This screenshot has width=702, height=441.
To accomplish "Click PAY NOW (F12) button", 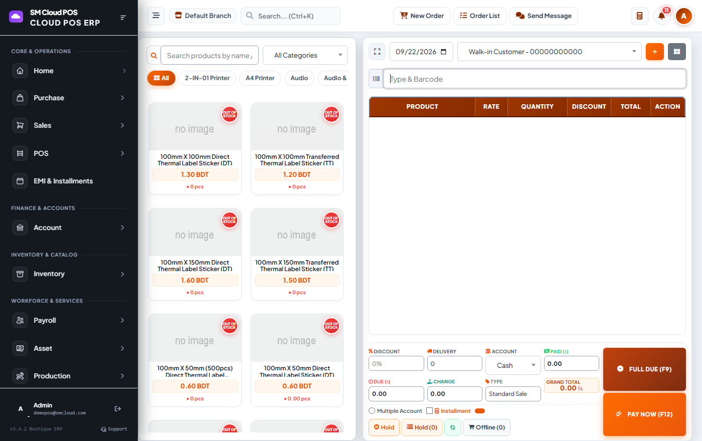I will (644, 414).
